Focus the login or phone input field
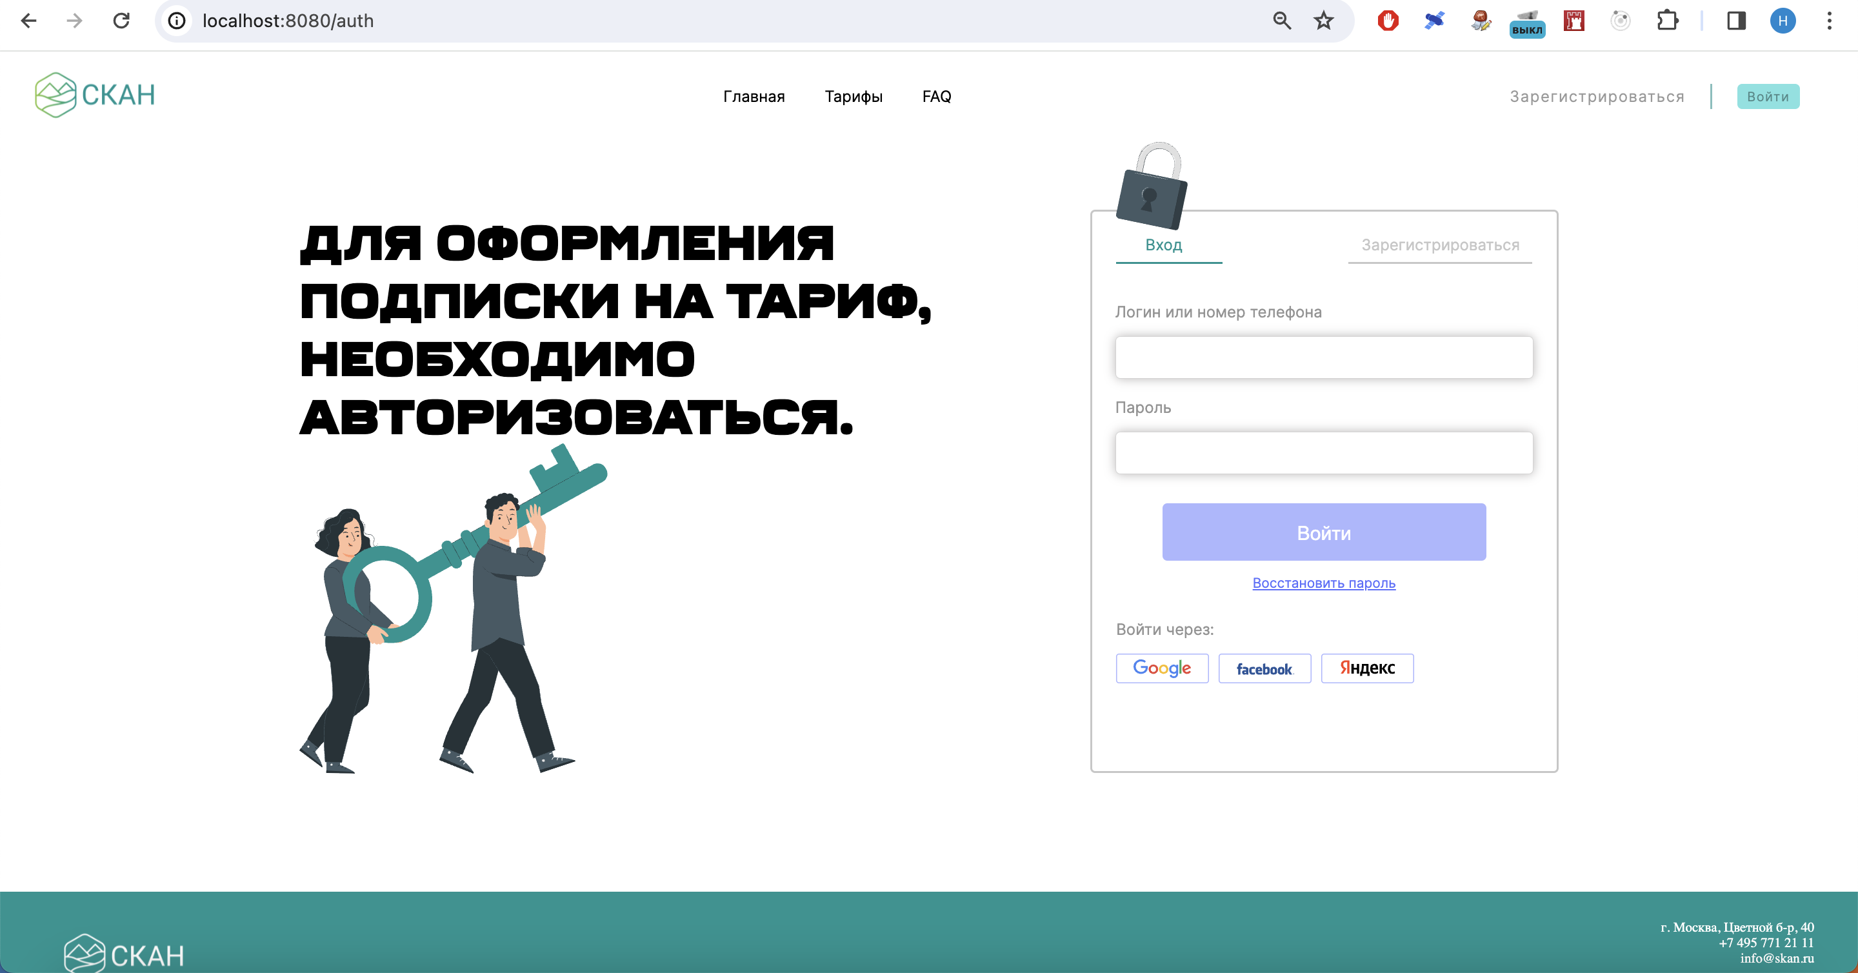Viewport: 1858px width, 973px height. click(1324, 357)
